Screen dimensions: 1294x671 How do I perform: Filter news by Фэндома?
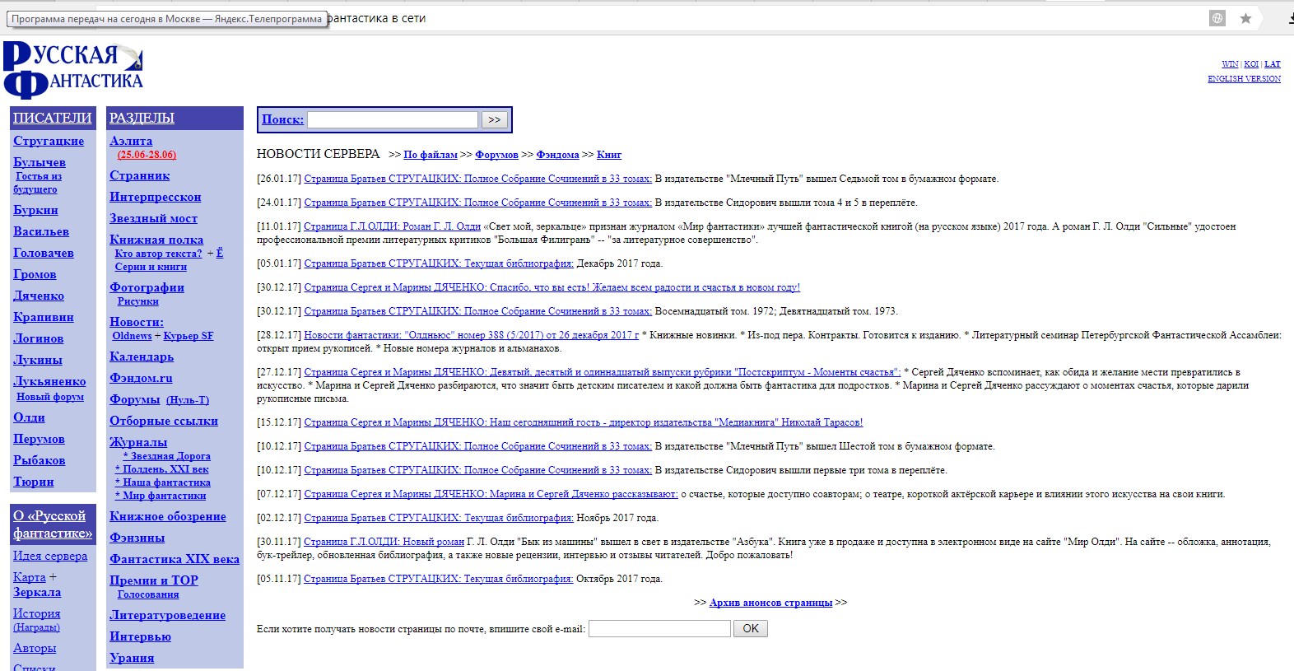(x=558, y=155)
